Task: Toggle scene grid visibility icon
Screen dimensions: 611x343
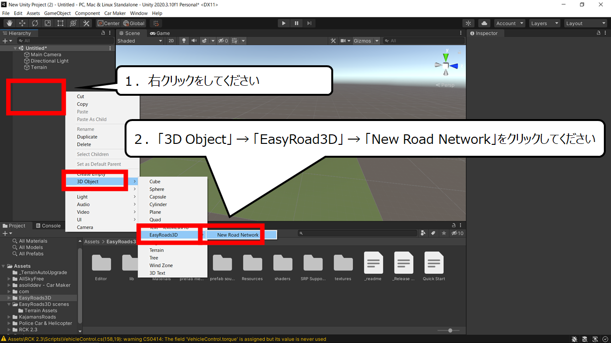Action: pos(234,41)
